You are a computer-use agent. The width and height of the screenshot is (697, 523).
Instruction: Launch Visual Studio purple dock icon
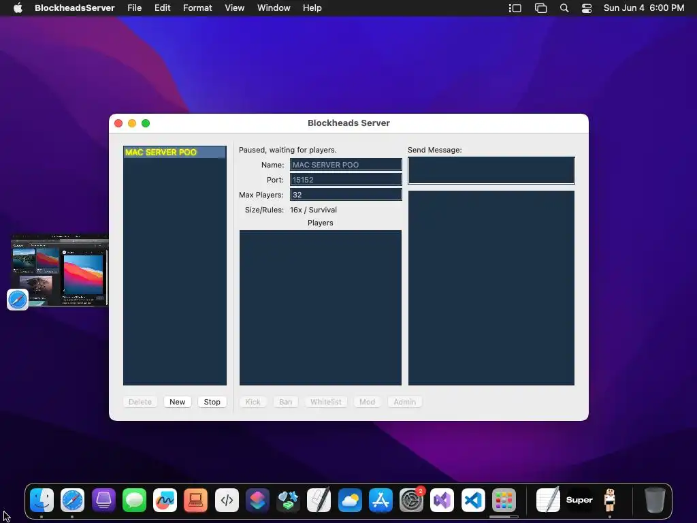[x=442, y=500]
